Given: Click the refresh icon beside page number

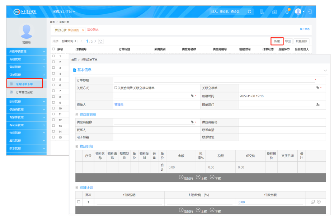Looking at the screenshot, I should click(x=101, y=41).
